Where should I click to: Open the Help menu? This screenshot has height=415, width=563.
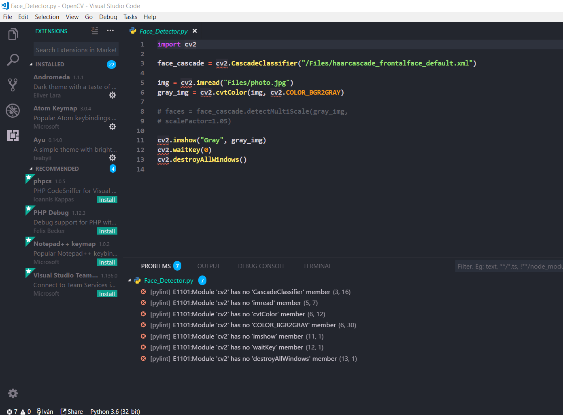[150, 17]
